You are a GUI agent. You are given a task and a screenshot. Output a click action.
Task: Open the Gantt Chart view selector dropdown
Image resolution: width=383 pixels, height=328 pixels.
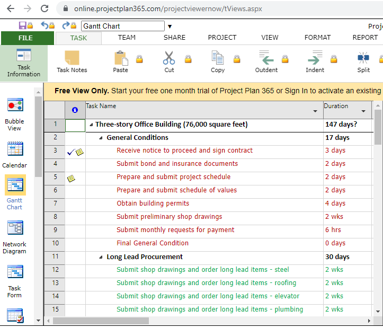coord(170,26)
